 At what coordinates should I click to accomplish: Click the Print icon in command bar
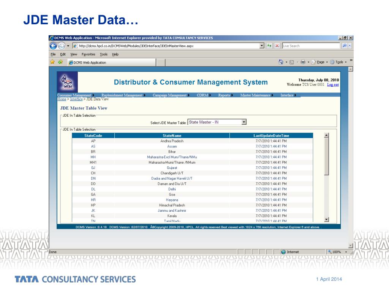(303, 62)
